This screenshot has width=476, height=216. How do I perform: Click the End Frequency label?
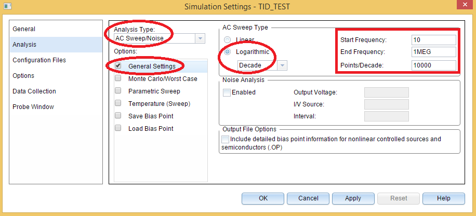pyautogui.click(x=363, y=52)
